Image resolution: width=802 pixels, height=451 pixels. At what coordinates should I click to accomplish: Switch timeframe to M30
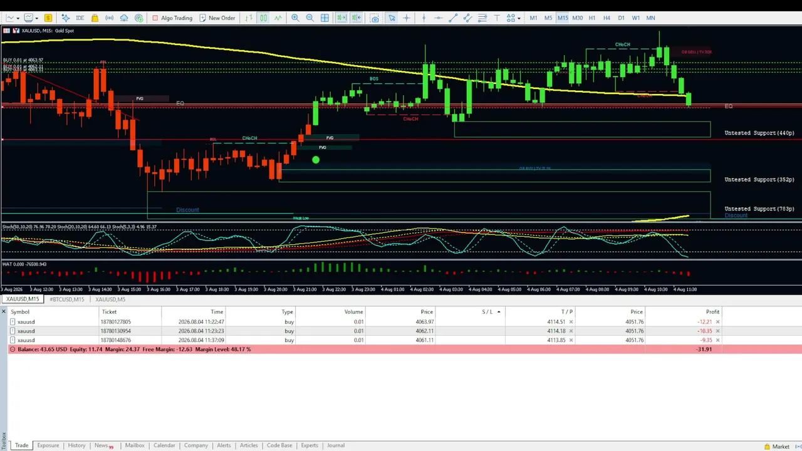coord(577,18)
